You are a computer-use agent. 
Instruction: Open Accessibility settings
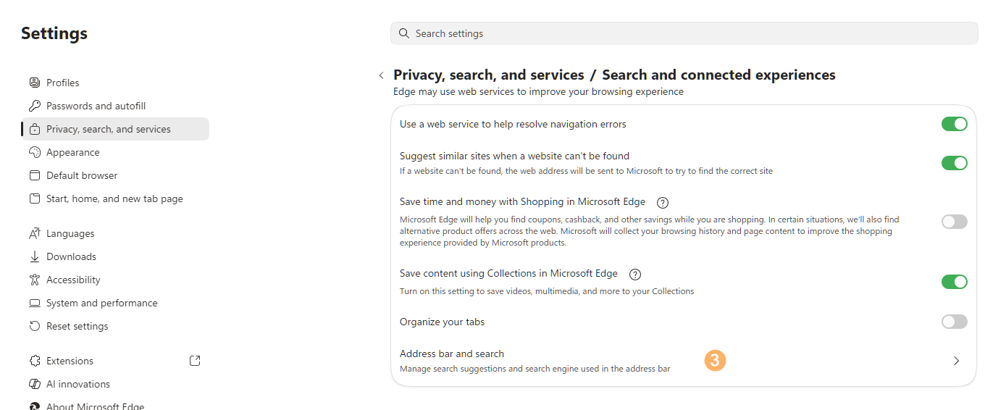click(x=115, y=280)
